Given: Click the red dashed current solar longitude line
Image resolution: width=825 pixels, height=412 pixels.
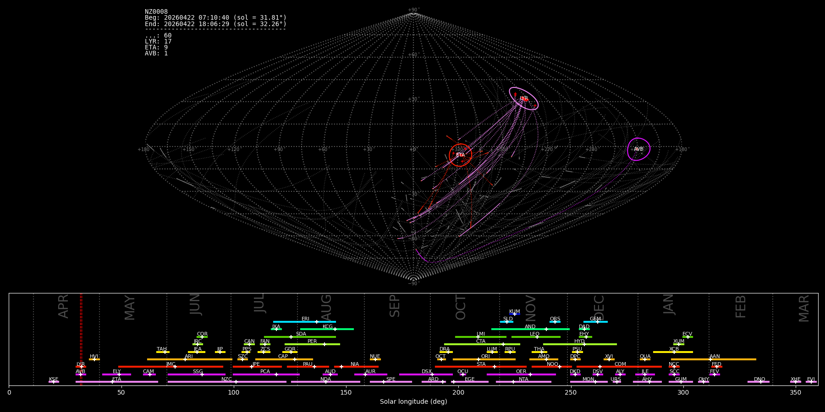Looking at the screenshot, I should click(x=81, y=339).
